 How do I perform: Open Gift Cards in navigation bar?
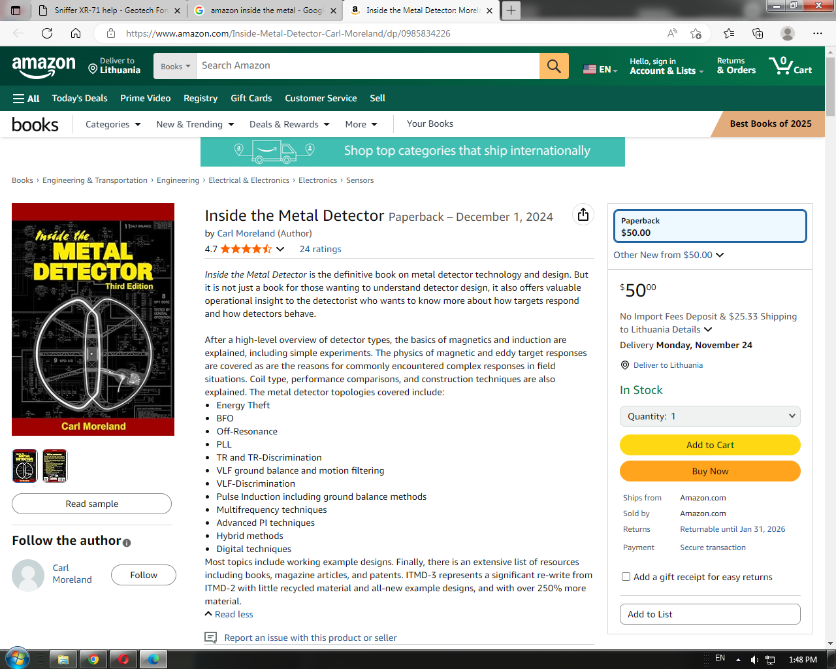pos(251,98)
